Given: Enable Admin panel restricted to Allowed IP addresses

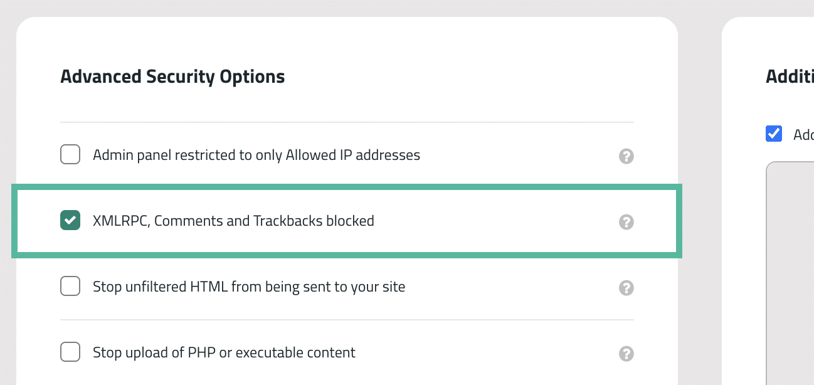Looking at the screenshot, I should [x=70, y=154].
